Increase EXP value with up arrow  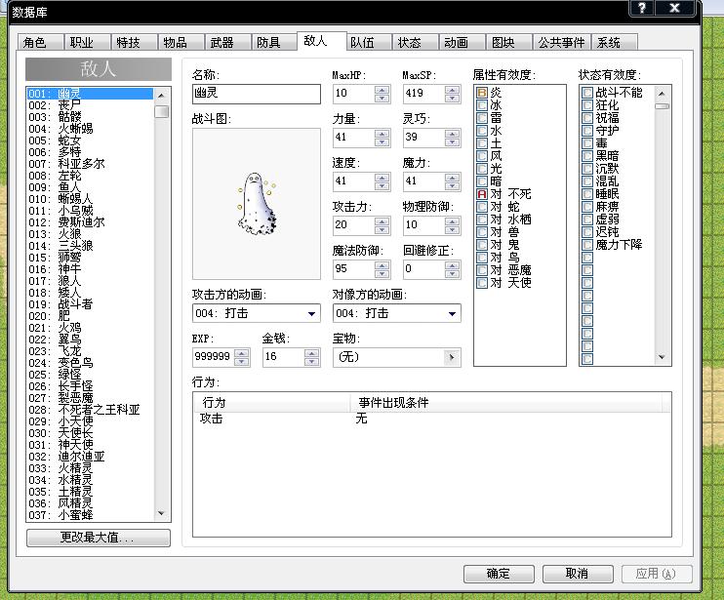(x=241, y=353)
